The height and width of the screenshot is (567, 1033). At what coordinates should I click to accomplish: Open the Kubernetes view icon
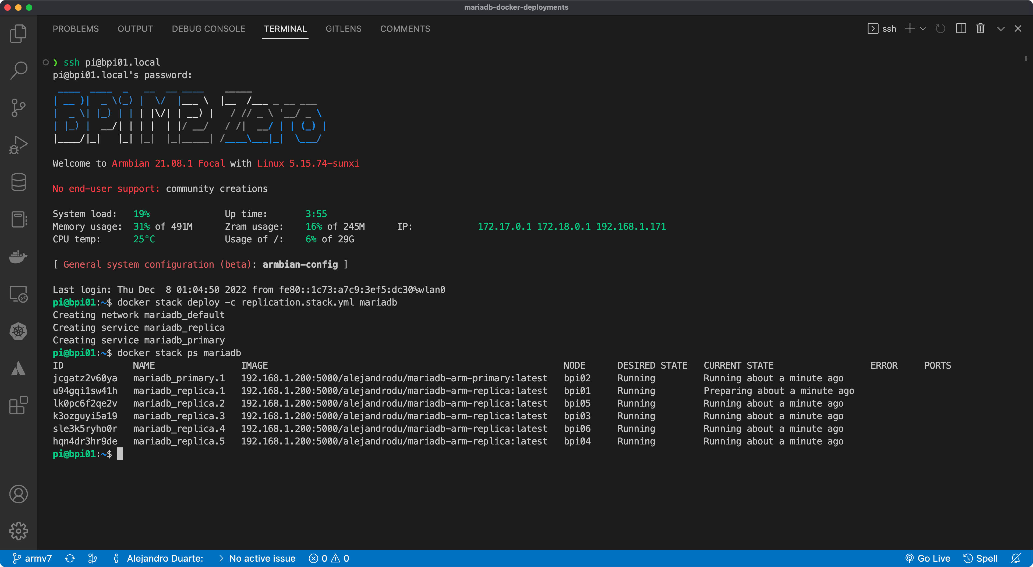pyautogui.click(x=19, y=331)
